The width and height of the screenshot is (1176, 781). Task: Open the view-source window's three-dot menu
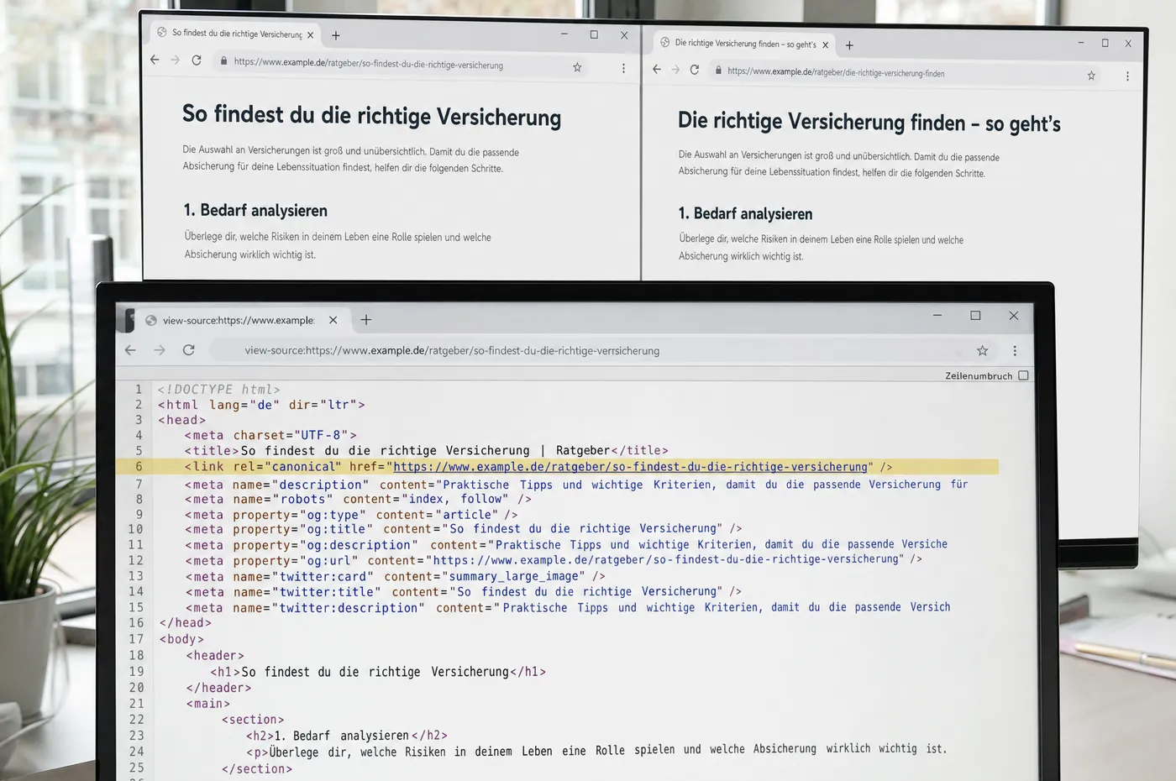point(1015,350)
